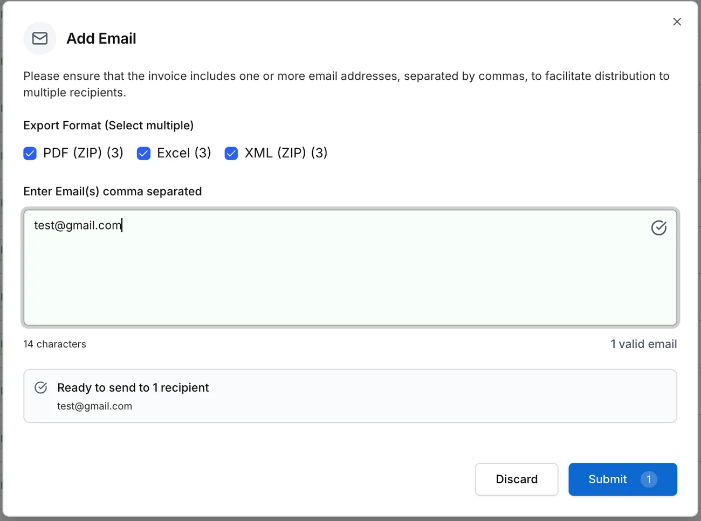Screen dimensions: 701x521
Task: Click the '1 valid email' status text
Action: [643, 344]
